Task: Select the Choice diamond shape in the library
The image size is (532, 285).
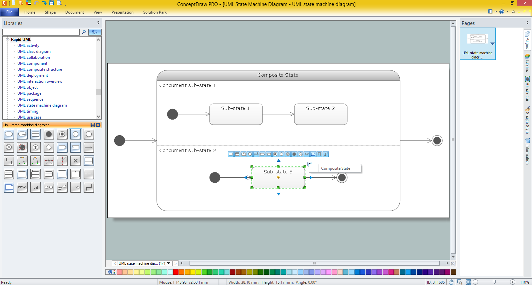Action: [x=49, y=147]
